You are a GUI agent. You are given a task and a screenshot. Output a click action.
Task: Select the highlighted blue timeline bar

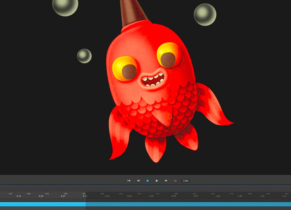coord(42,204)
